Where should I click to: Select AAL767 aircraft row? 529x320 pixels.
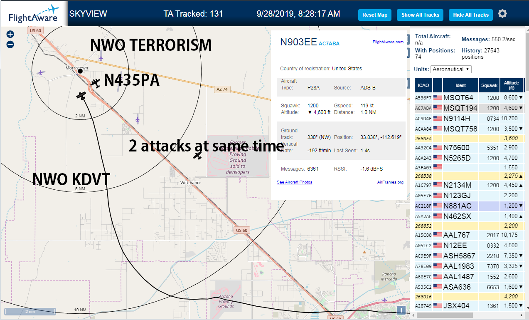coord(469,235)
